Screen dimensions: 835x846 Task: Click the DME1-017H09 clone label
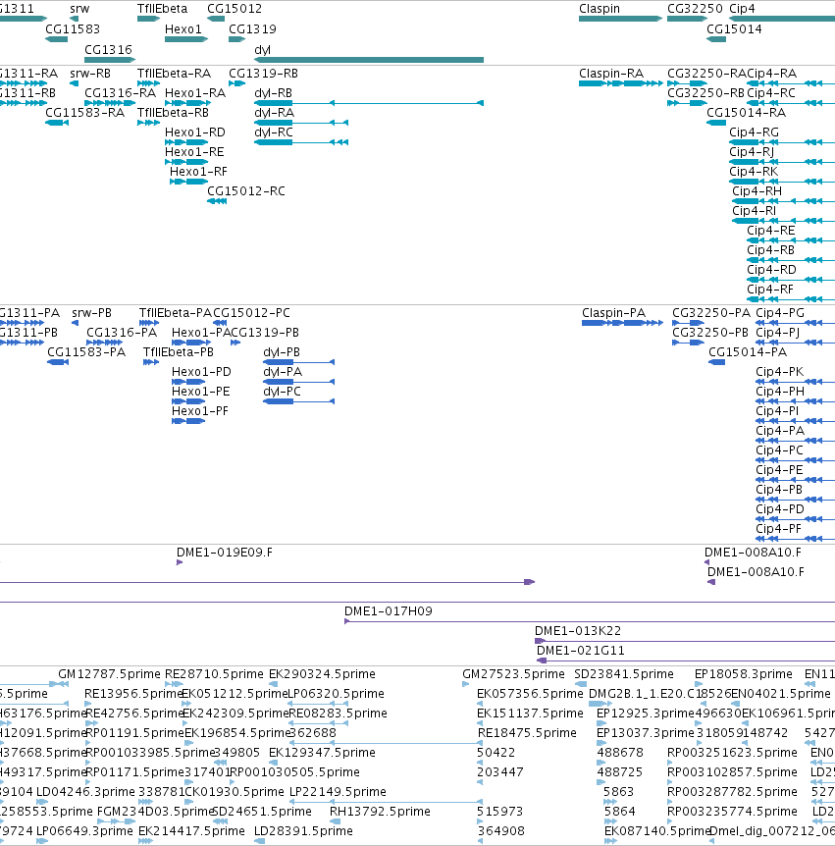[389, 611]
